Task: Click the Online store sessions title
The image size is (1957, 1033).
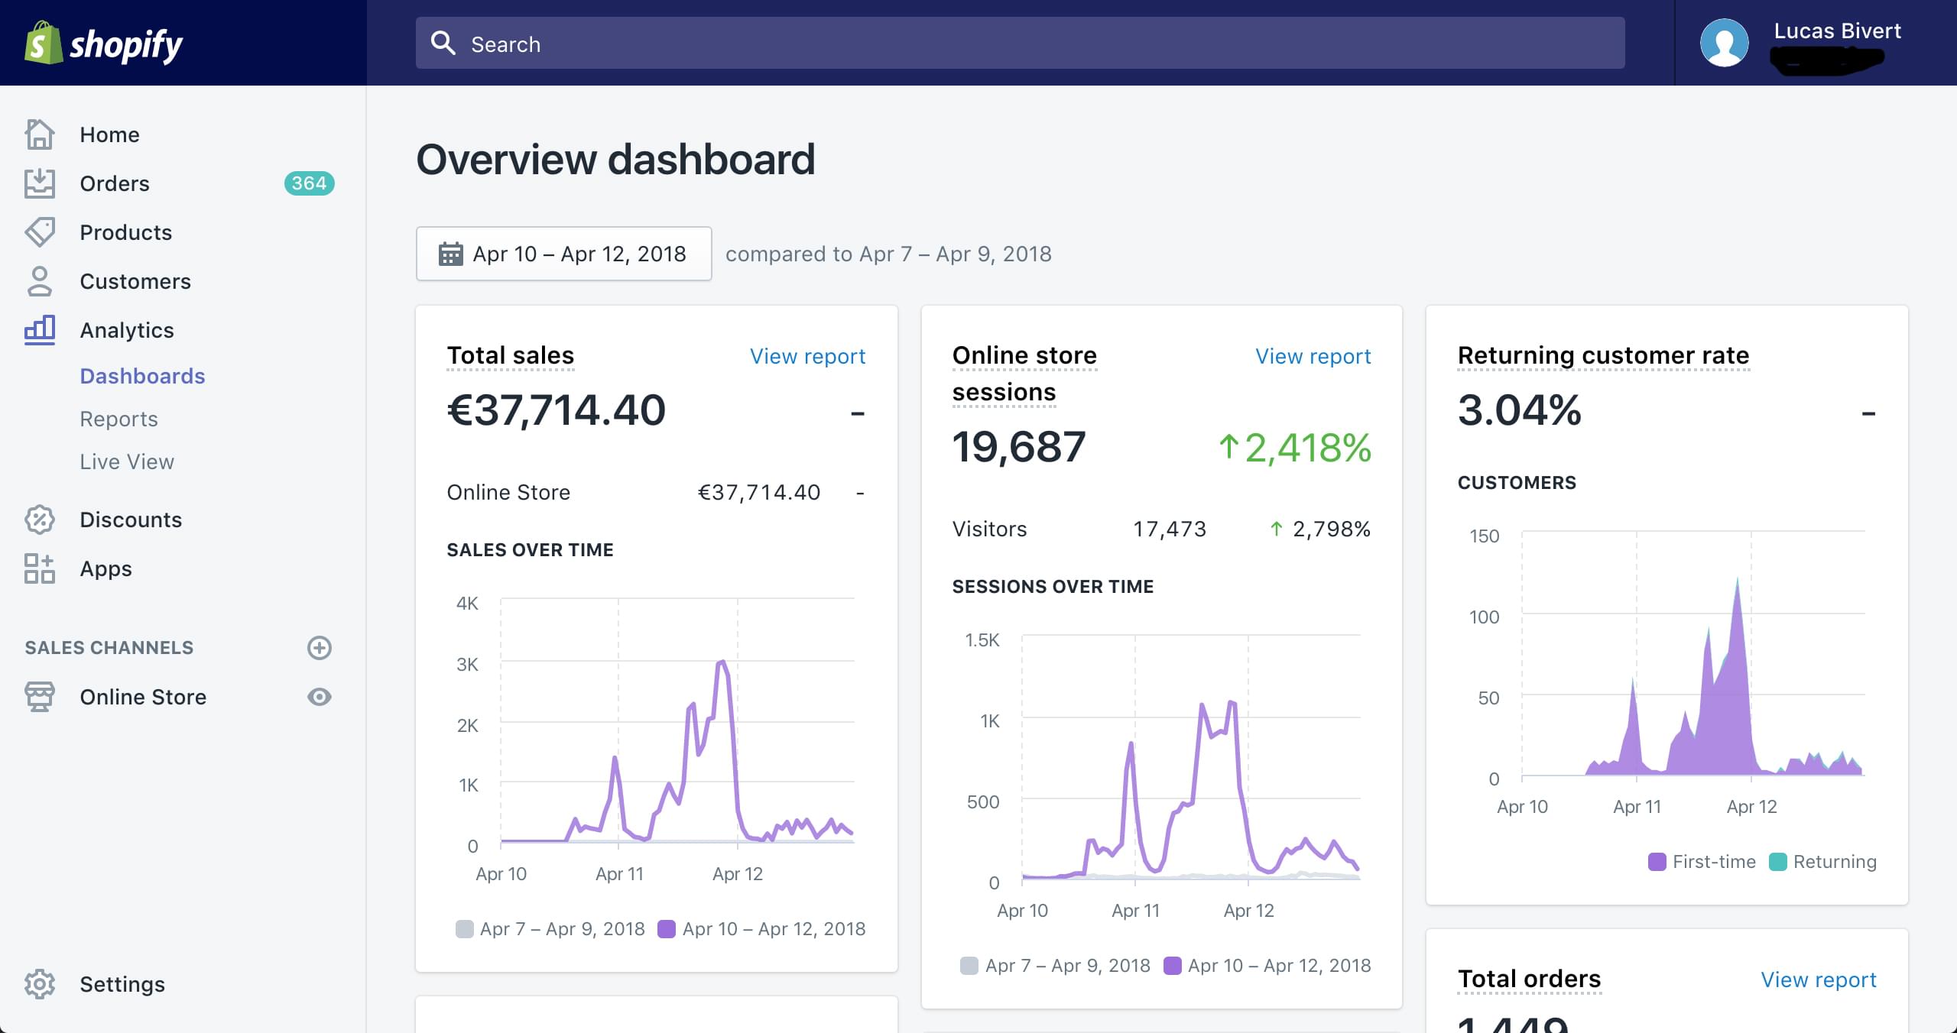Action: [x=1024, y=374]
